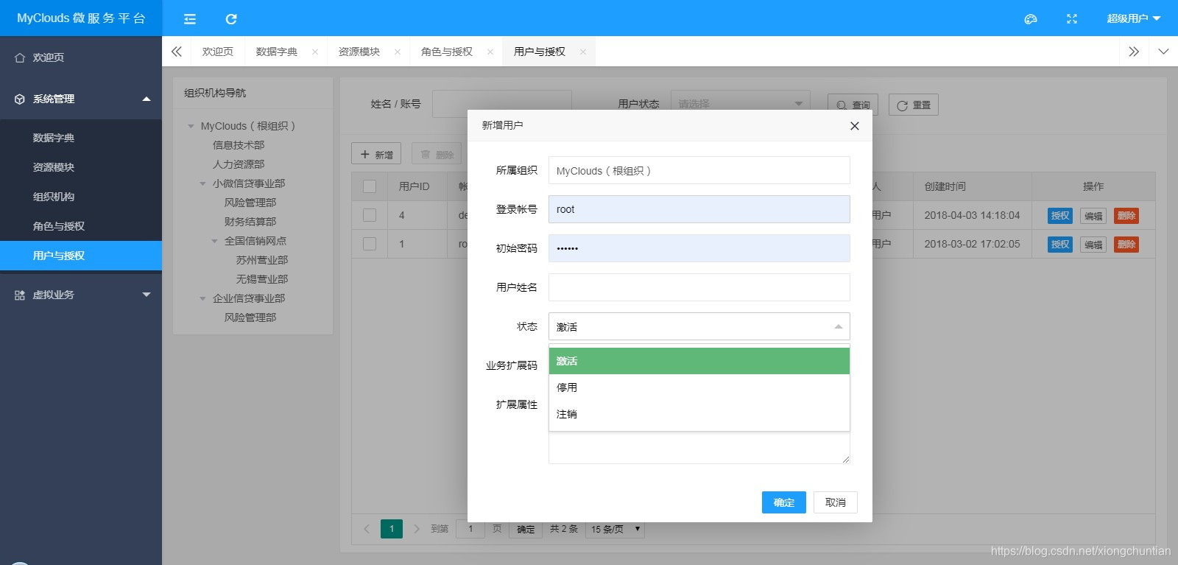Open the 超级用户 account dropdown
Screen dimensions: 1178x565
point(1134,18)
